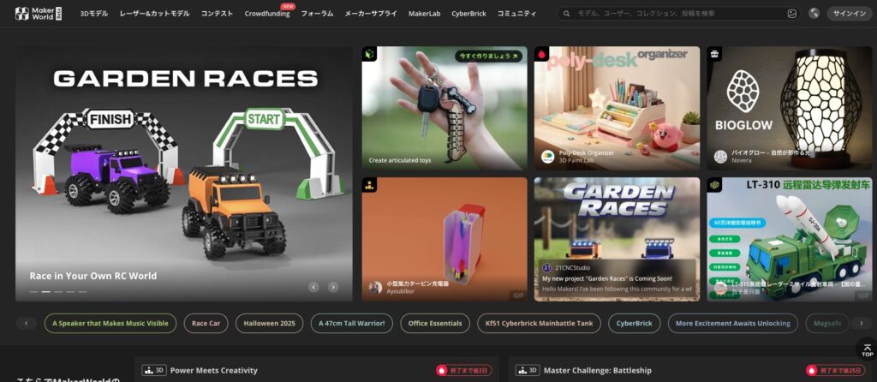Go to next banner slide arrow
Viewport: 877px width, 382px height.
pos(333,287)
